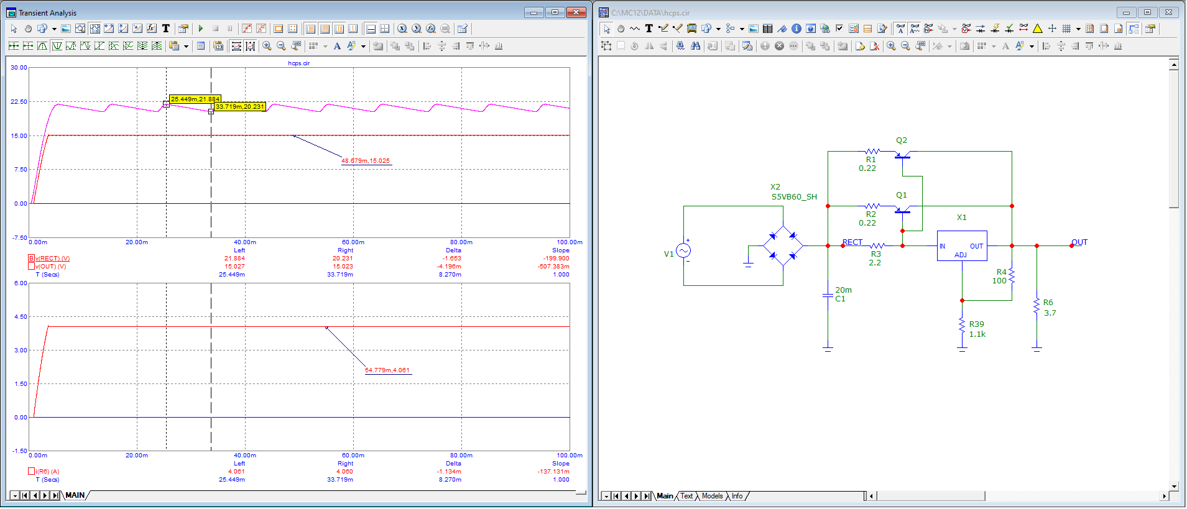Expand the shapes dropdown arrow in analysis toolbar
This screenshot has height=509, width=1187.
coord(54,29)
